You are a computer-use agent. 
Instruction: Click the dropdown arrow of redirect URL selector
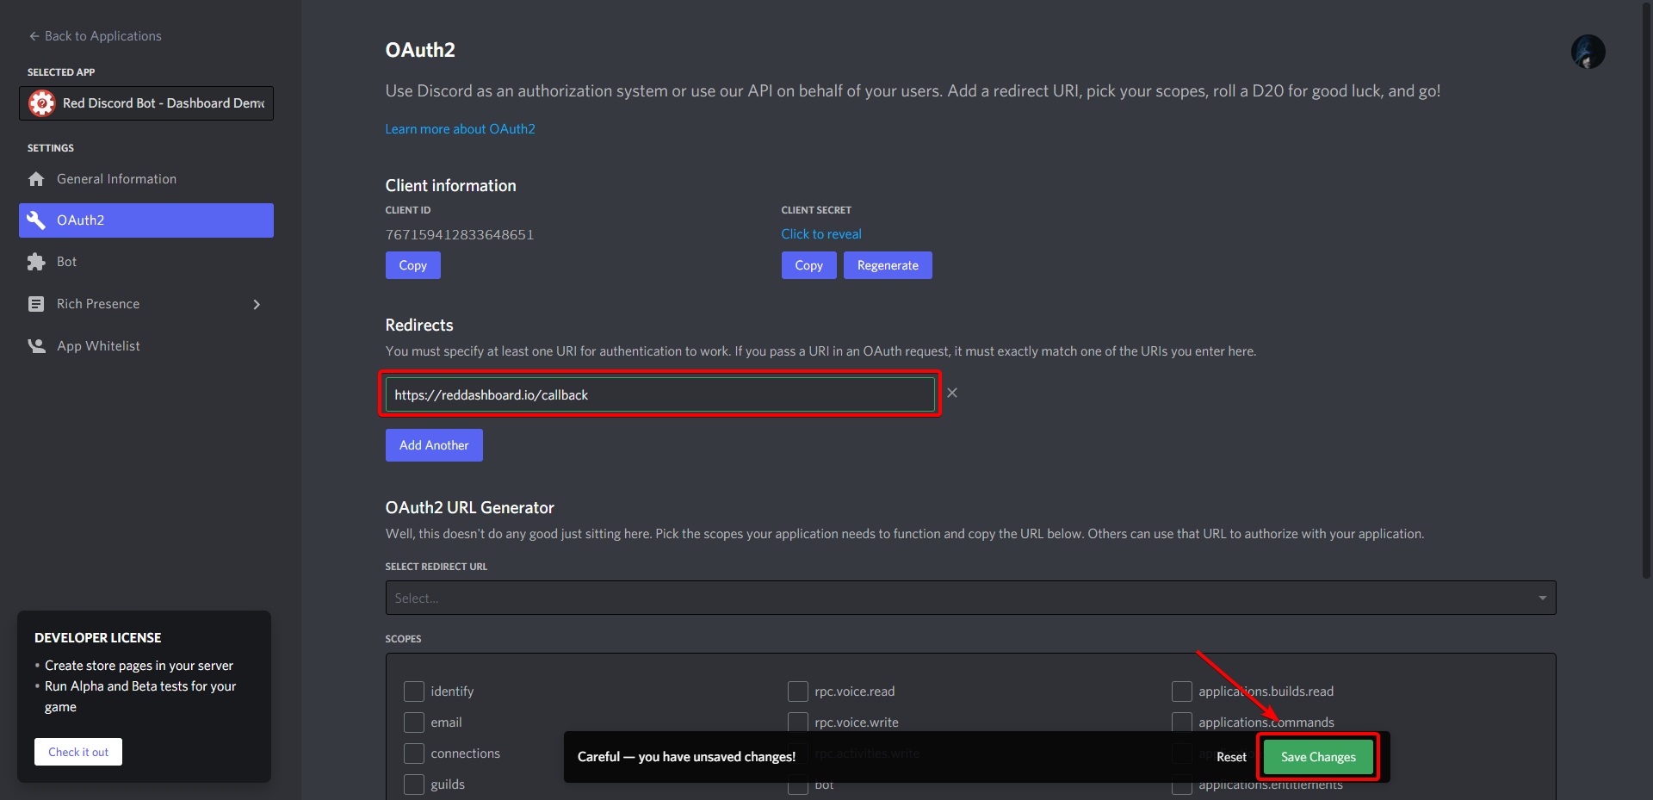click(1542, 598)
